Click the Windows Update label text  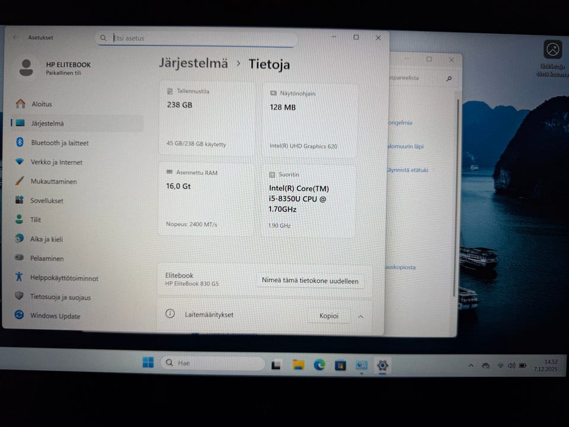[55, 316]
